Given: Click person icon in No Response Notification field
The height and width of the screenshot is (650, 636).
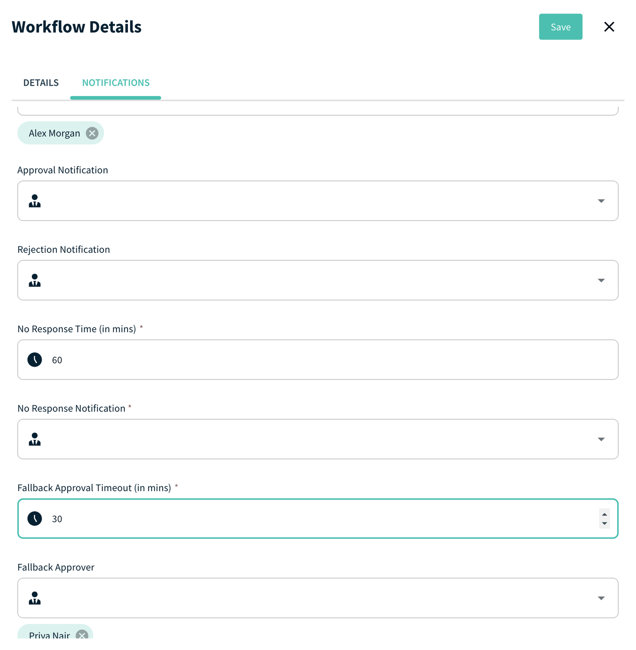Looking at the screenshot, I should tap(35, 439).
